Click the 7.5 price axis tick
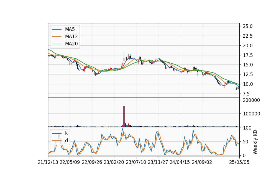The image size is (266, 191). (x=246, y=94)
